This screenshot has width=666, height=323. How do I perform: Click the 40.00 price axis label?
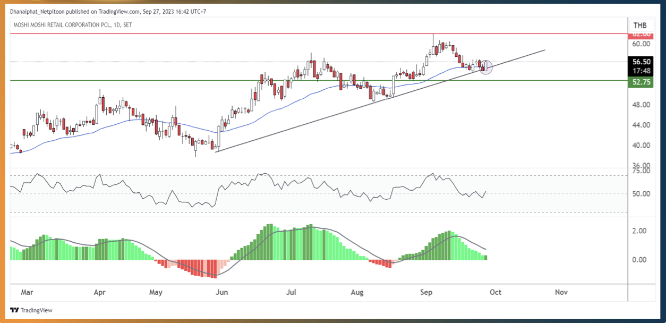[642, 145]
